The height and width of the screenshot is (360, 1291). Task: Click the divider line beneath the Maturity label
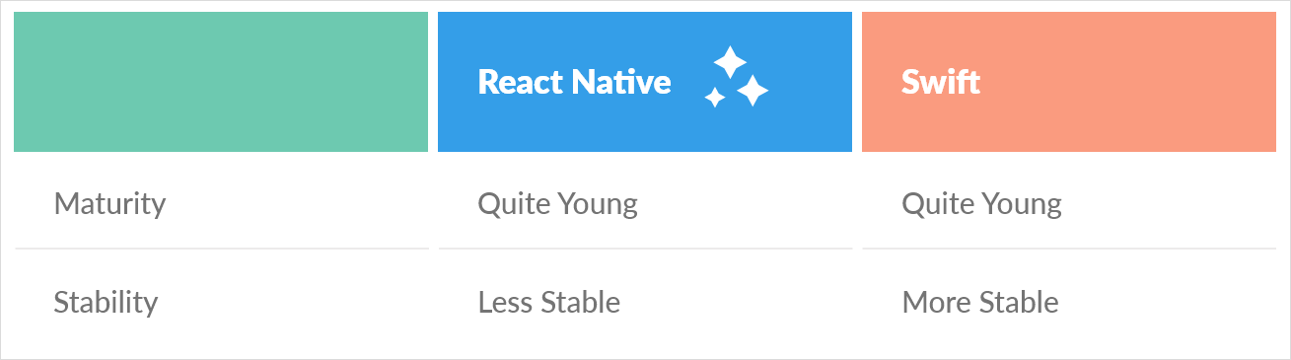pyautogui.click(x=221, y=249)
